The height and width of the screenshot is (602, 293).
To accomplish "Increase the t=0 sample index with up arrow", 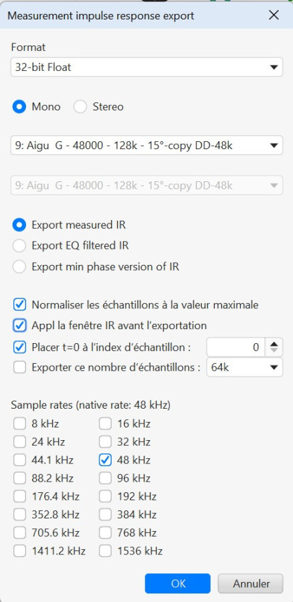I will (274, 343).
